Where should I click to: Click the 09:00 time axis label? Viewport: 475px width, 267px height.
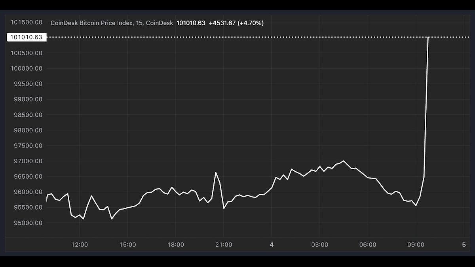pos(416,245)
